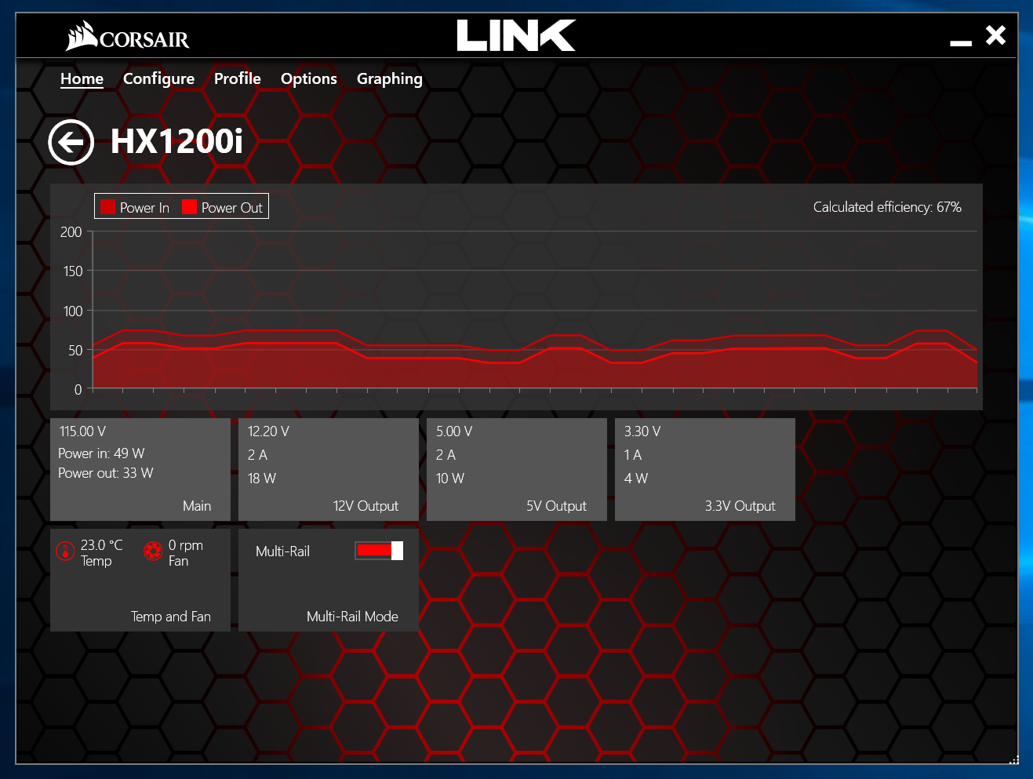Click the red fan icon
This screenshot has height=779, width=1033.
point(153,551)
